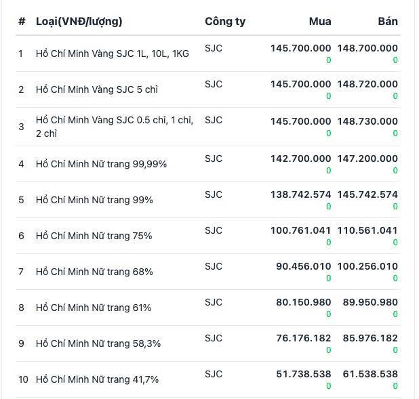The image size is (419, 399).
Task: Select row Hồ Chí Minh Vàng SJC 1L, 10L, 1KG
Action: (x=208, y=54)
